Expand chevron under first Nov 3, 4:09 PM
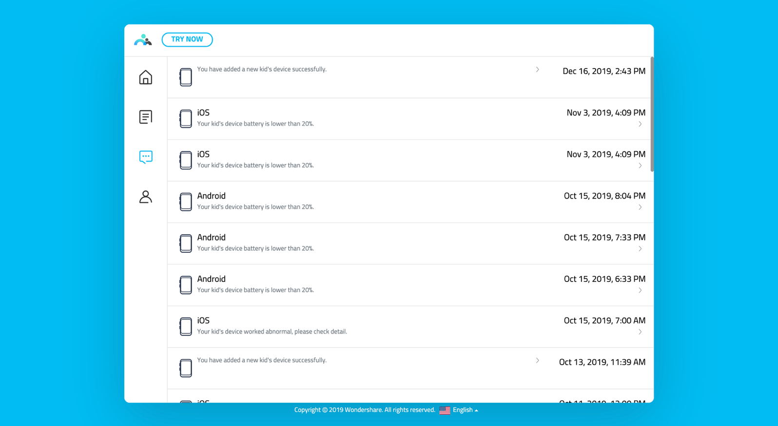Screen dimensions: 778x426 pyautogui.click(x=640, y=124)
